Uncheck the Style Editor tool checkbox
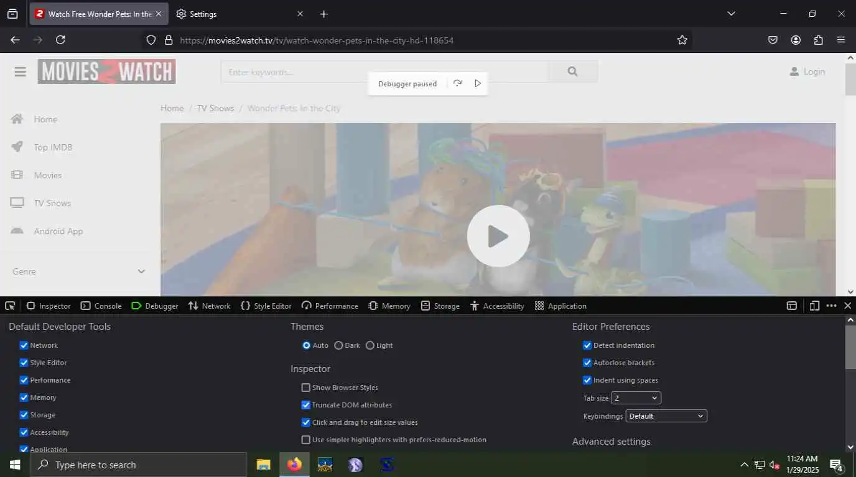This screenshot has width=856, height=477. point(24,363)
